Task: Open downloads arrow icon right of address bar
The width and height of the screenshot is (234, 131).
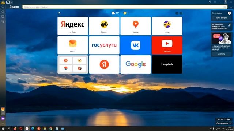Action: pos(231,7)
